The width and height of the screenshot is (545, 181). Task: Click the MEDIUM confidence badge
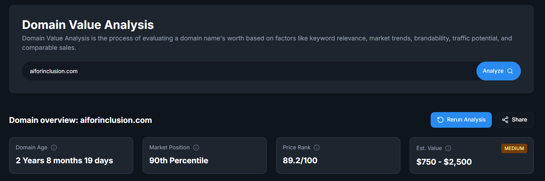coord(514,148)
